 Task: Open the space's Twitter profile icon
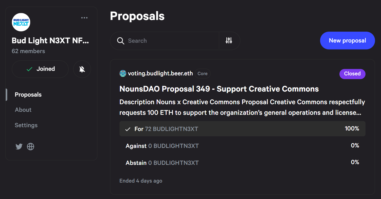click(x=19, y=146)
